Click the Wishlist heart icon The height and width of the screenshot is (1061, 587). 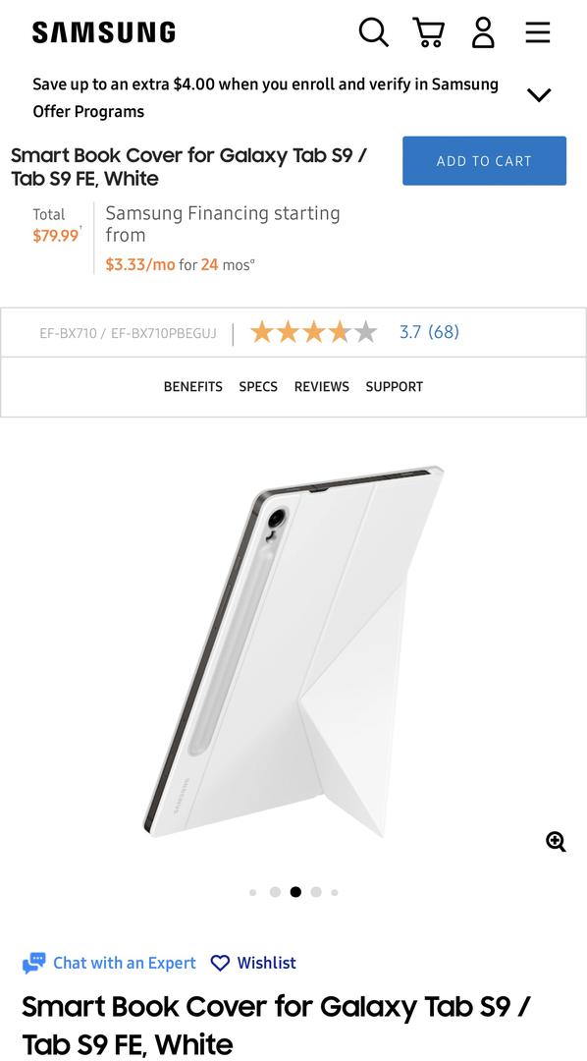pyautogui.click(x=221, y=963)
